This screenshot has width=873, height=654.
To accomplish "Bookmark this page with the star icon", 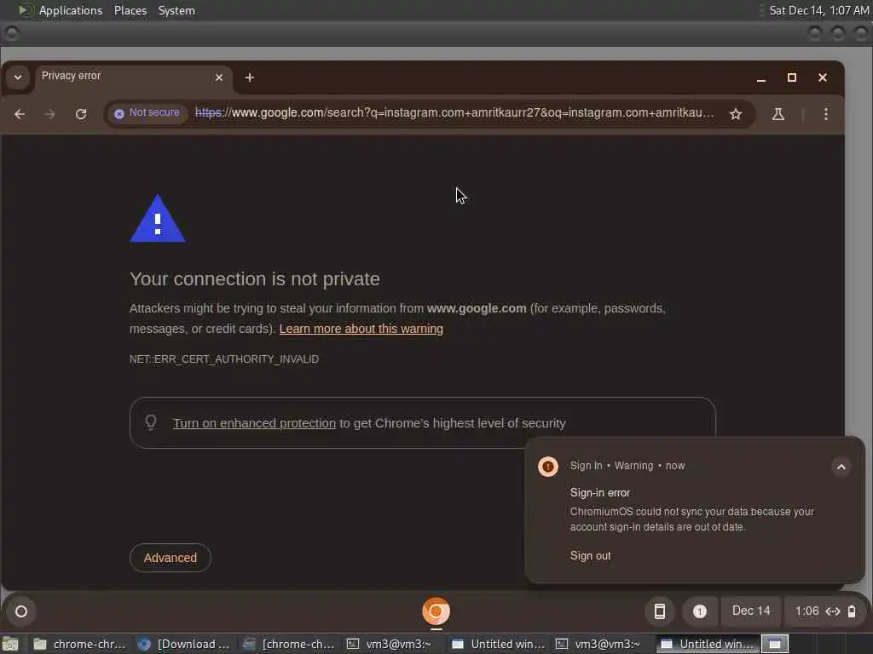I will pyautogui.click(x=736, y=114).
